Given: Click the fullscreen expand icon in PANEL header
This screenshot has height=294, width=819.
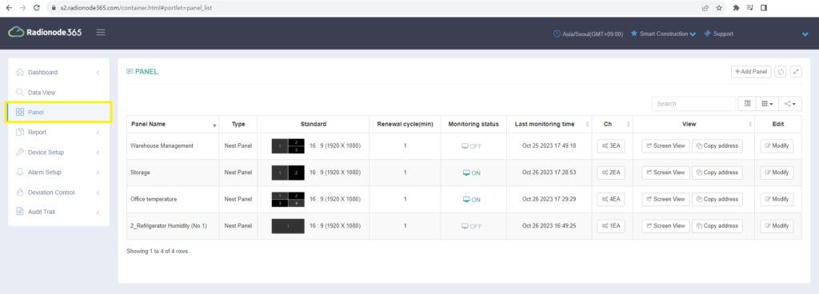Looking at the screenshot, I should [796, 72].
